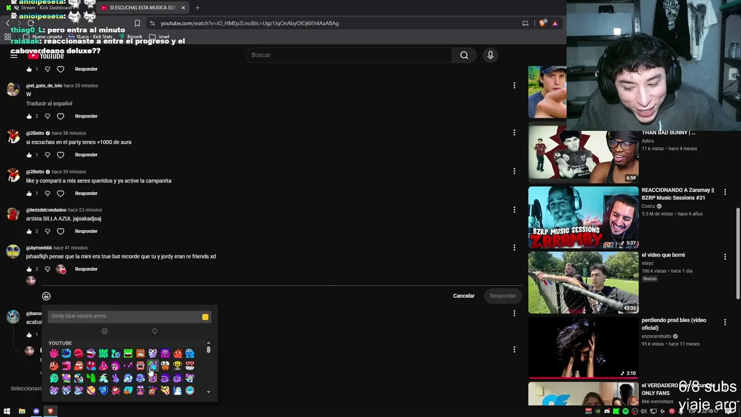Viewport: 741px width, 417px height.
Task: Cancel the reply with Cancelar
Action: point(464,296)
